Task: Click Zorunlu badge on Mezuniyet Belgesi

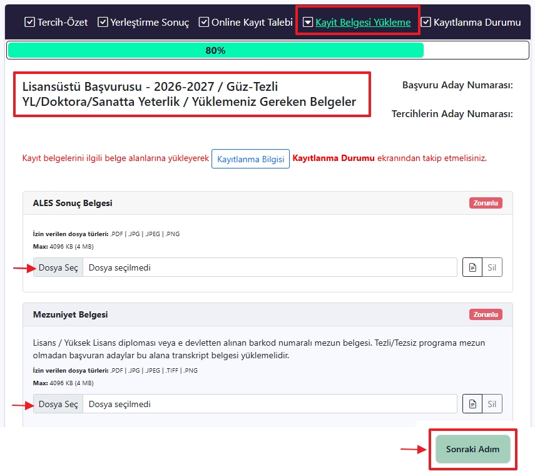Action: (486, 314)
